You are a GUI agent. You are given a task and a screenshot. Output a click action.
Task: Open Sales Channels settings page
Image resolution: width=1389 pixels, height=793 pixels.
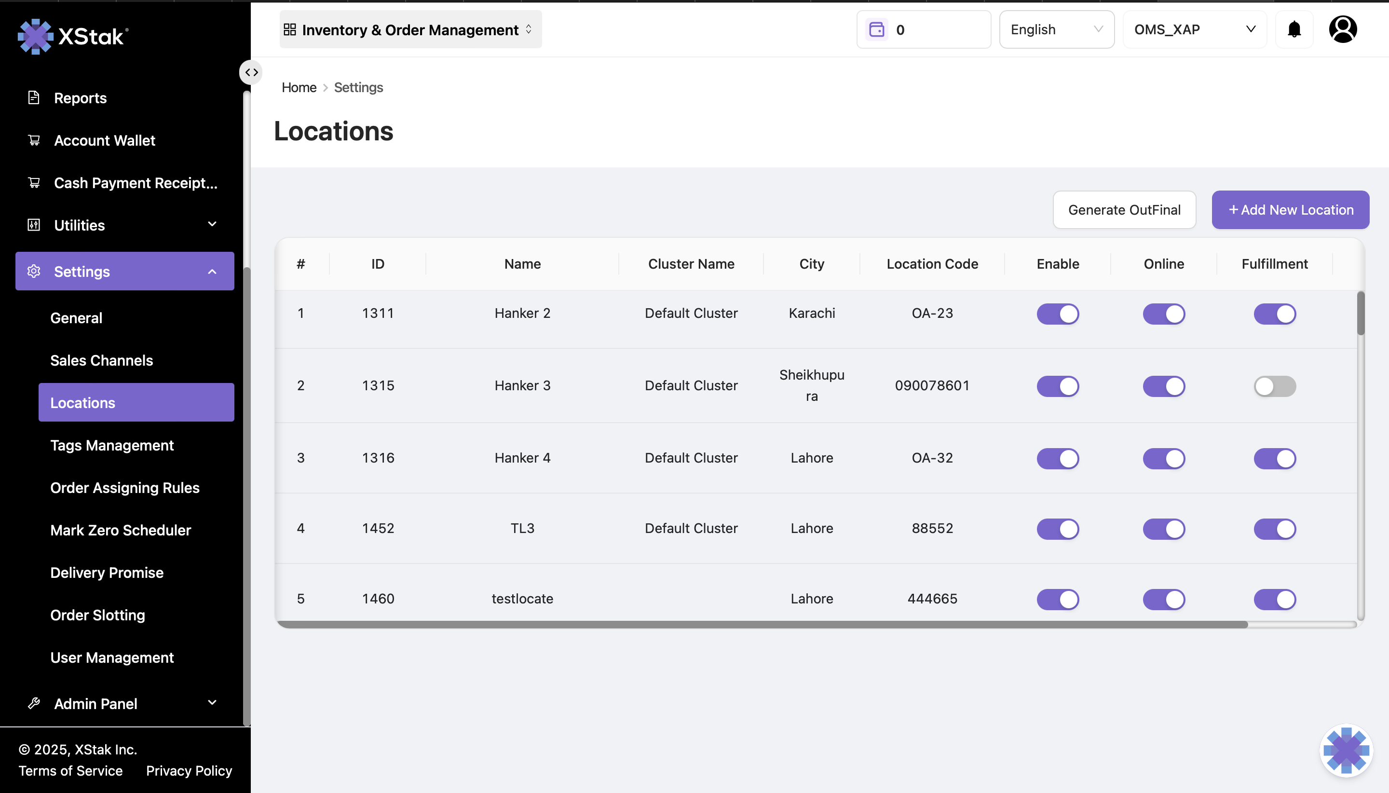pyautogui.click(x=102, y=360)
